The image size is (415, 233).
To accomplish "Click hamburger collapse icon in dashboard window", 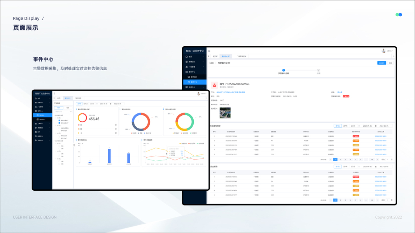I will 54,94.
